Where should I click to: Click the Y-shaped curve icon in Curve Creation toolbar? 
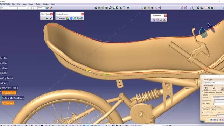point(51,18)
